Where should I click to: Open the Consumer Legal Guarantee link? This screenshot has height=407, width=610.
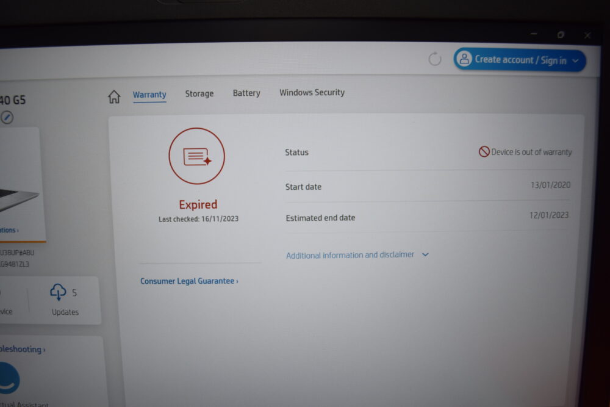(x=189, y=281)
